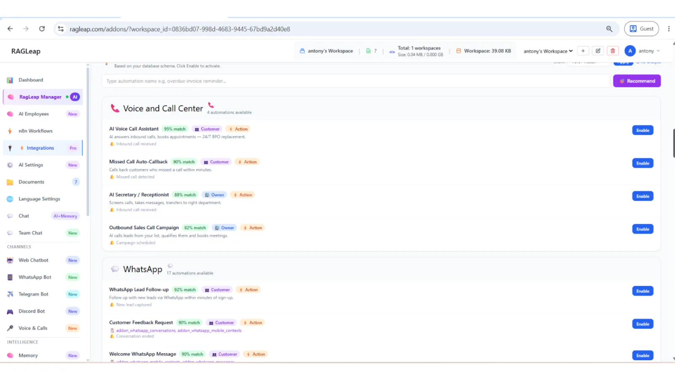The width and height of the screenshot is (675, 380).
Task: Open RagLeap Manager in sidebar
Action: (43, 97)
